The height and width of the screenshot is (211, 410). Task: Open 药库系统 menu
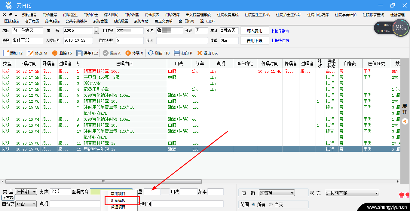(x=52, y=21)
